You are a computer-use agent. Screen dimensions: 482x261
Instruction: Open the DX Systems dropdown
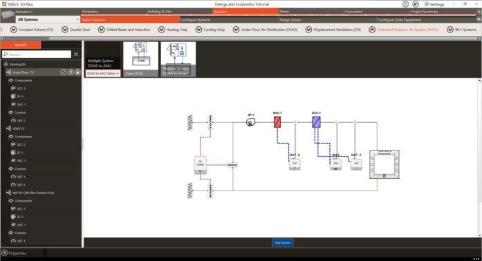pyautogui.click(x=48, y=19)
